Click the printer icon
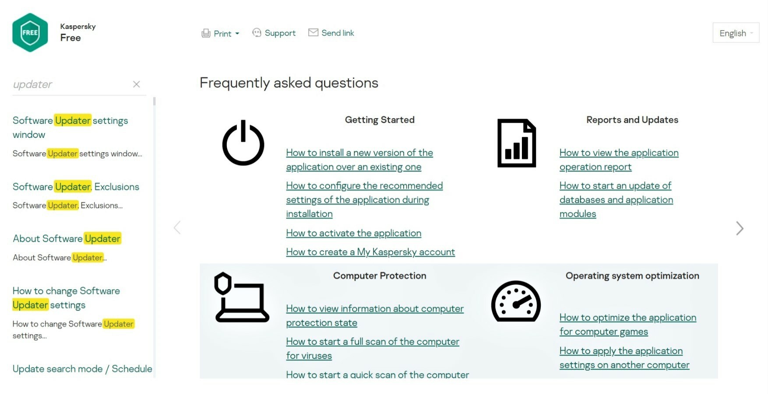The height and width of the screenshot is (394, 768). tap(206, 33)
